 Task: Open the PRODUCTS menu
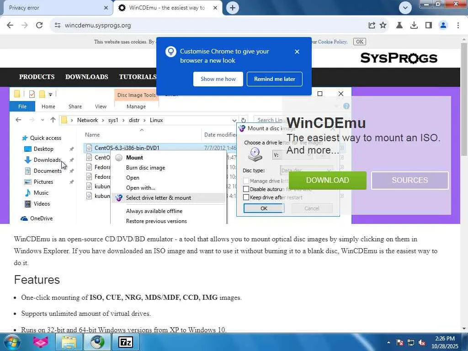click(37, 77)
